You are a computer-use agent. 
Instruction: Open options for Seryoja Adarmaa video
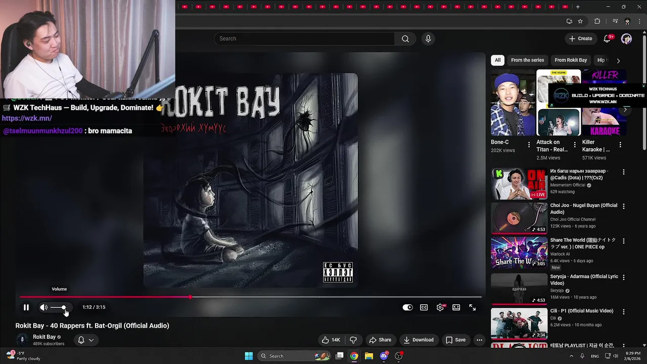(623, 278)
